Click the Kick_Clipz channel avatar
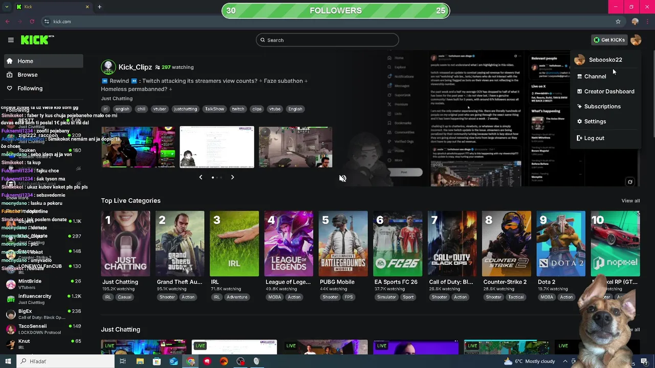Image resolution: width=655 pixels, height=368 pixels. tap(108, 67)
